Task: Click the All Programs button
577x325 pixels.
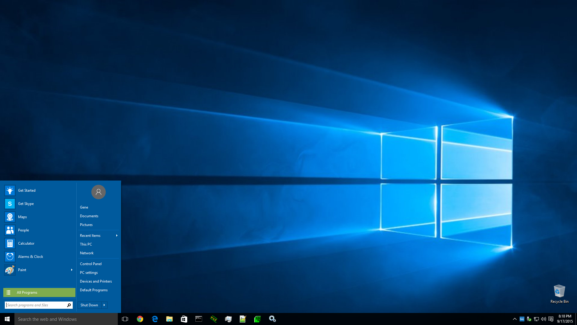Action: click(x=39, y=292)
